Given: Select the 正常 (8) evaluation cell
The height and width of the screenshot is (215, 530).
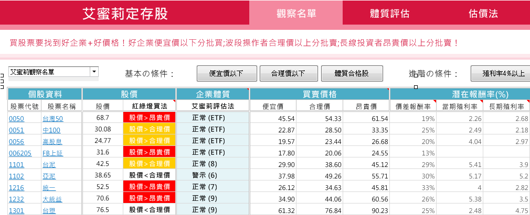Looking at the screenshot, I should click(213, 164).
